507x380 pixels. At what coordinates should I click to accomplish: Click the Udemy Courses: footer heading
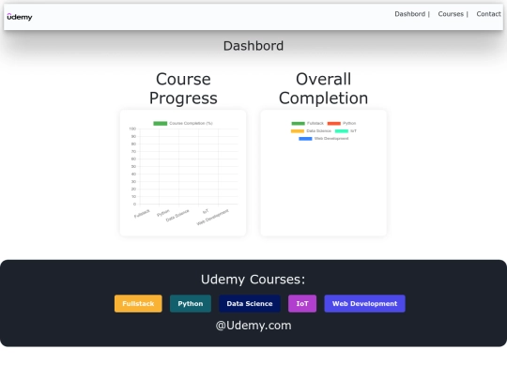[253, 280]
